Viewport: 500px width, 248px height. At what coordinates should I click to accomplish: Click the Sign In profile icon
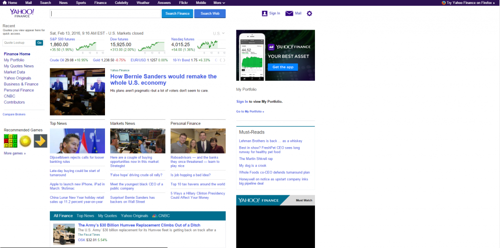[x=265, y=13]
